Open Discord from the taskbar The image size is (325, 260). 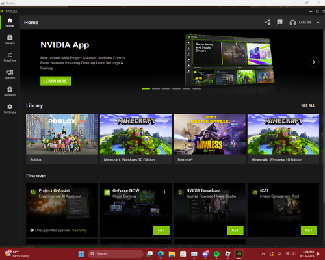pos(205,254)
